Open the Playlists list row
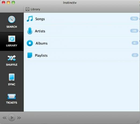140x124 pixels. coord(82,55)
